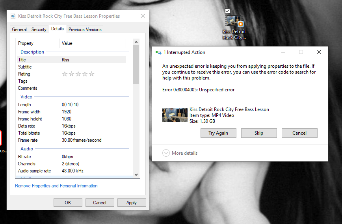
Task: Select the Channels 2 (stereo) value
Action: 71,164
